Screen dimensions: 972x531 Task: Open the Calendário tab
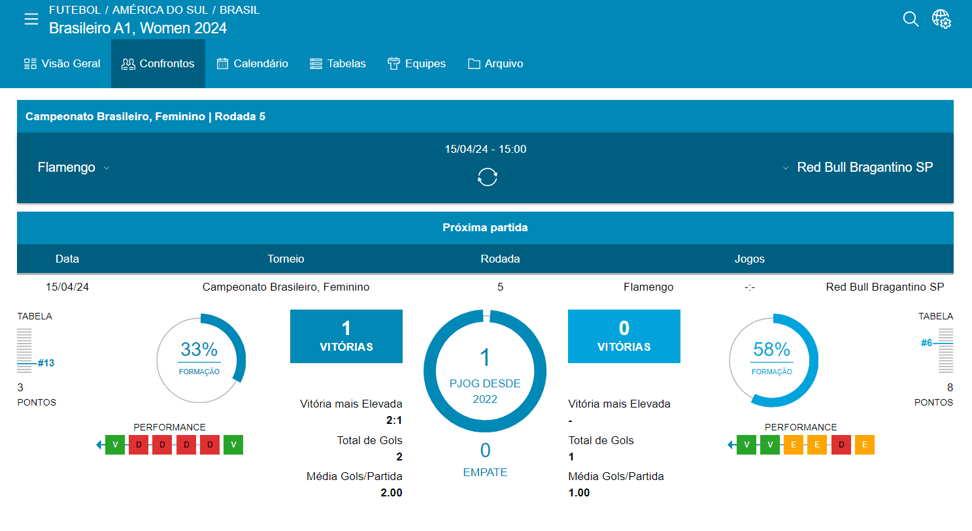pos(252,63)
